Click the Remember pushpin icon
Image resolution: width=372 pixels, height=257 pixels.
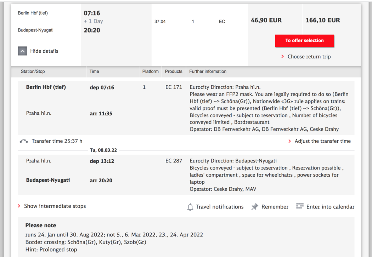pos(254,206)
